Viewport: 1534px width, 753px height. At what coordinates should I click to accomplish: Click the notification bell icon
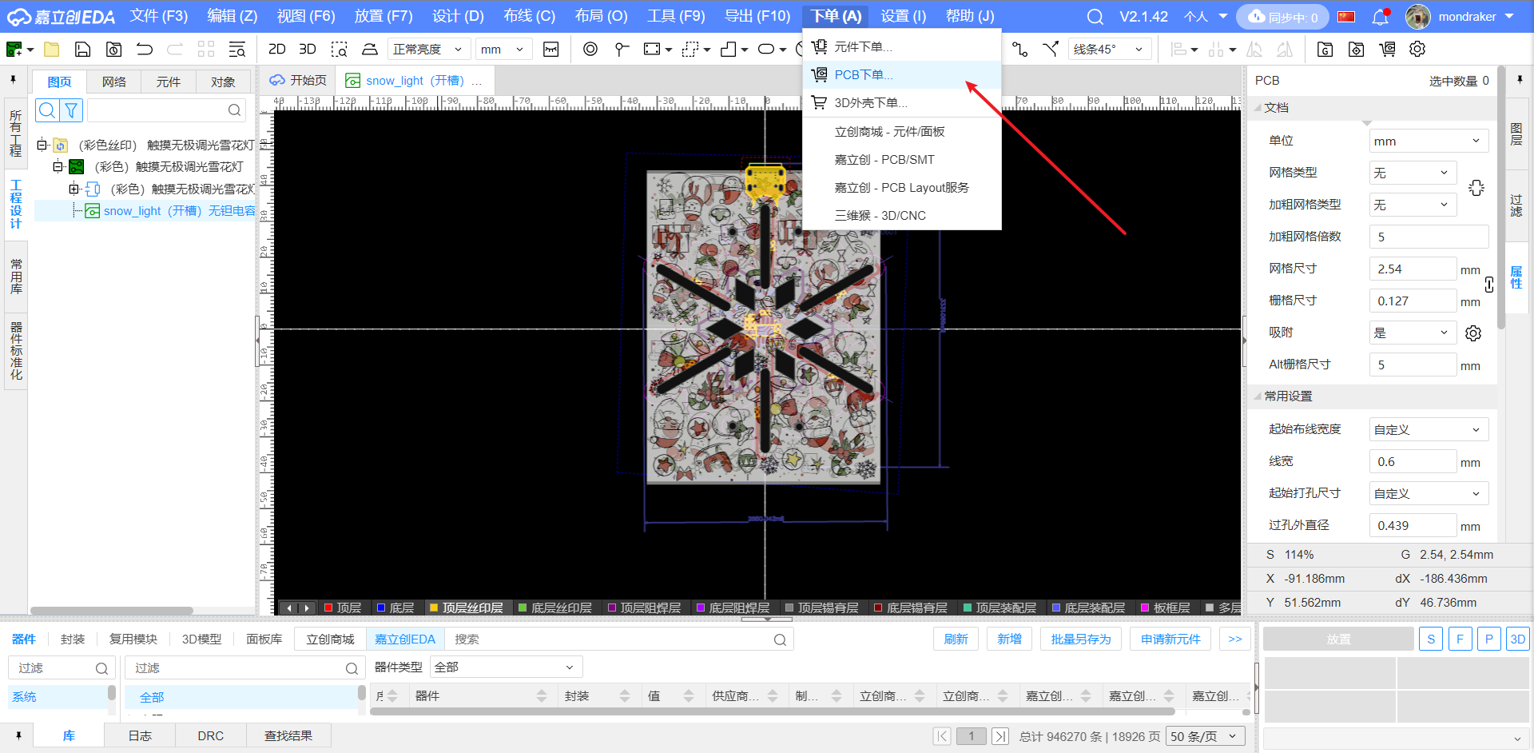pos(1380,17)
